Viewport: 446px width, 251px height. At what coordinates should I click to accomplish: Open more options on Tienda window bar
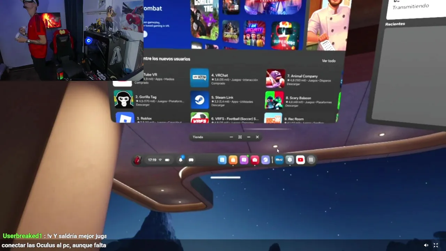click(x=231, y=137)
